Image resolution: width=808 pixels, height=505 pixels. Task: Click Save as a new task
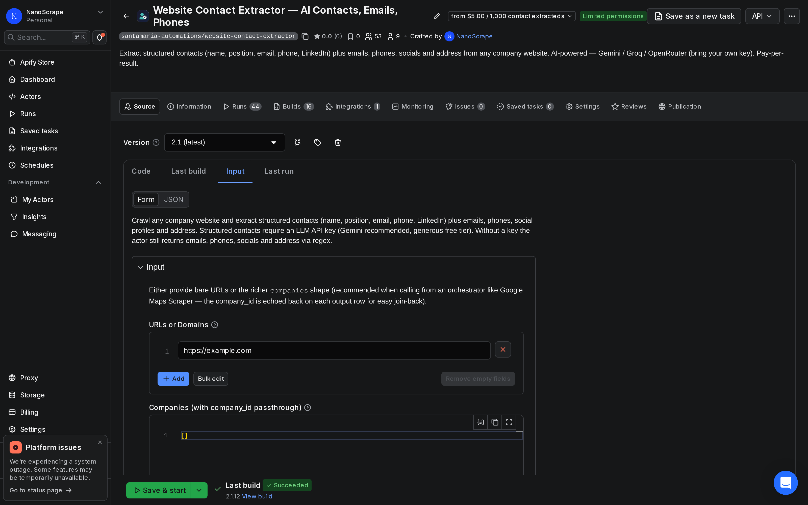tap(694, 16)
